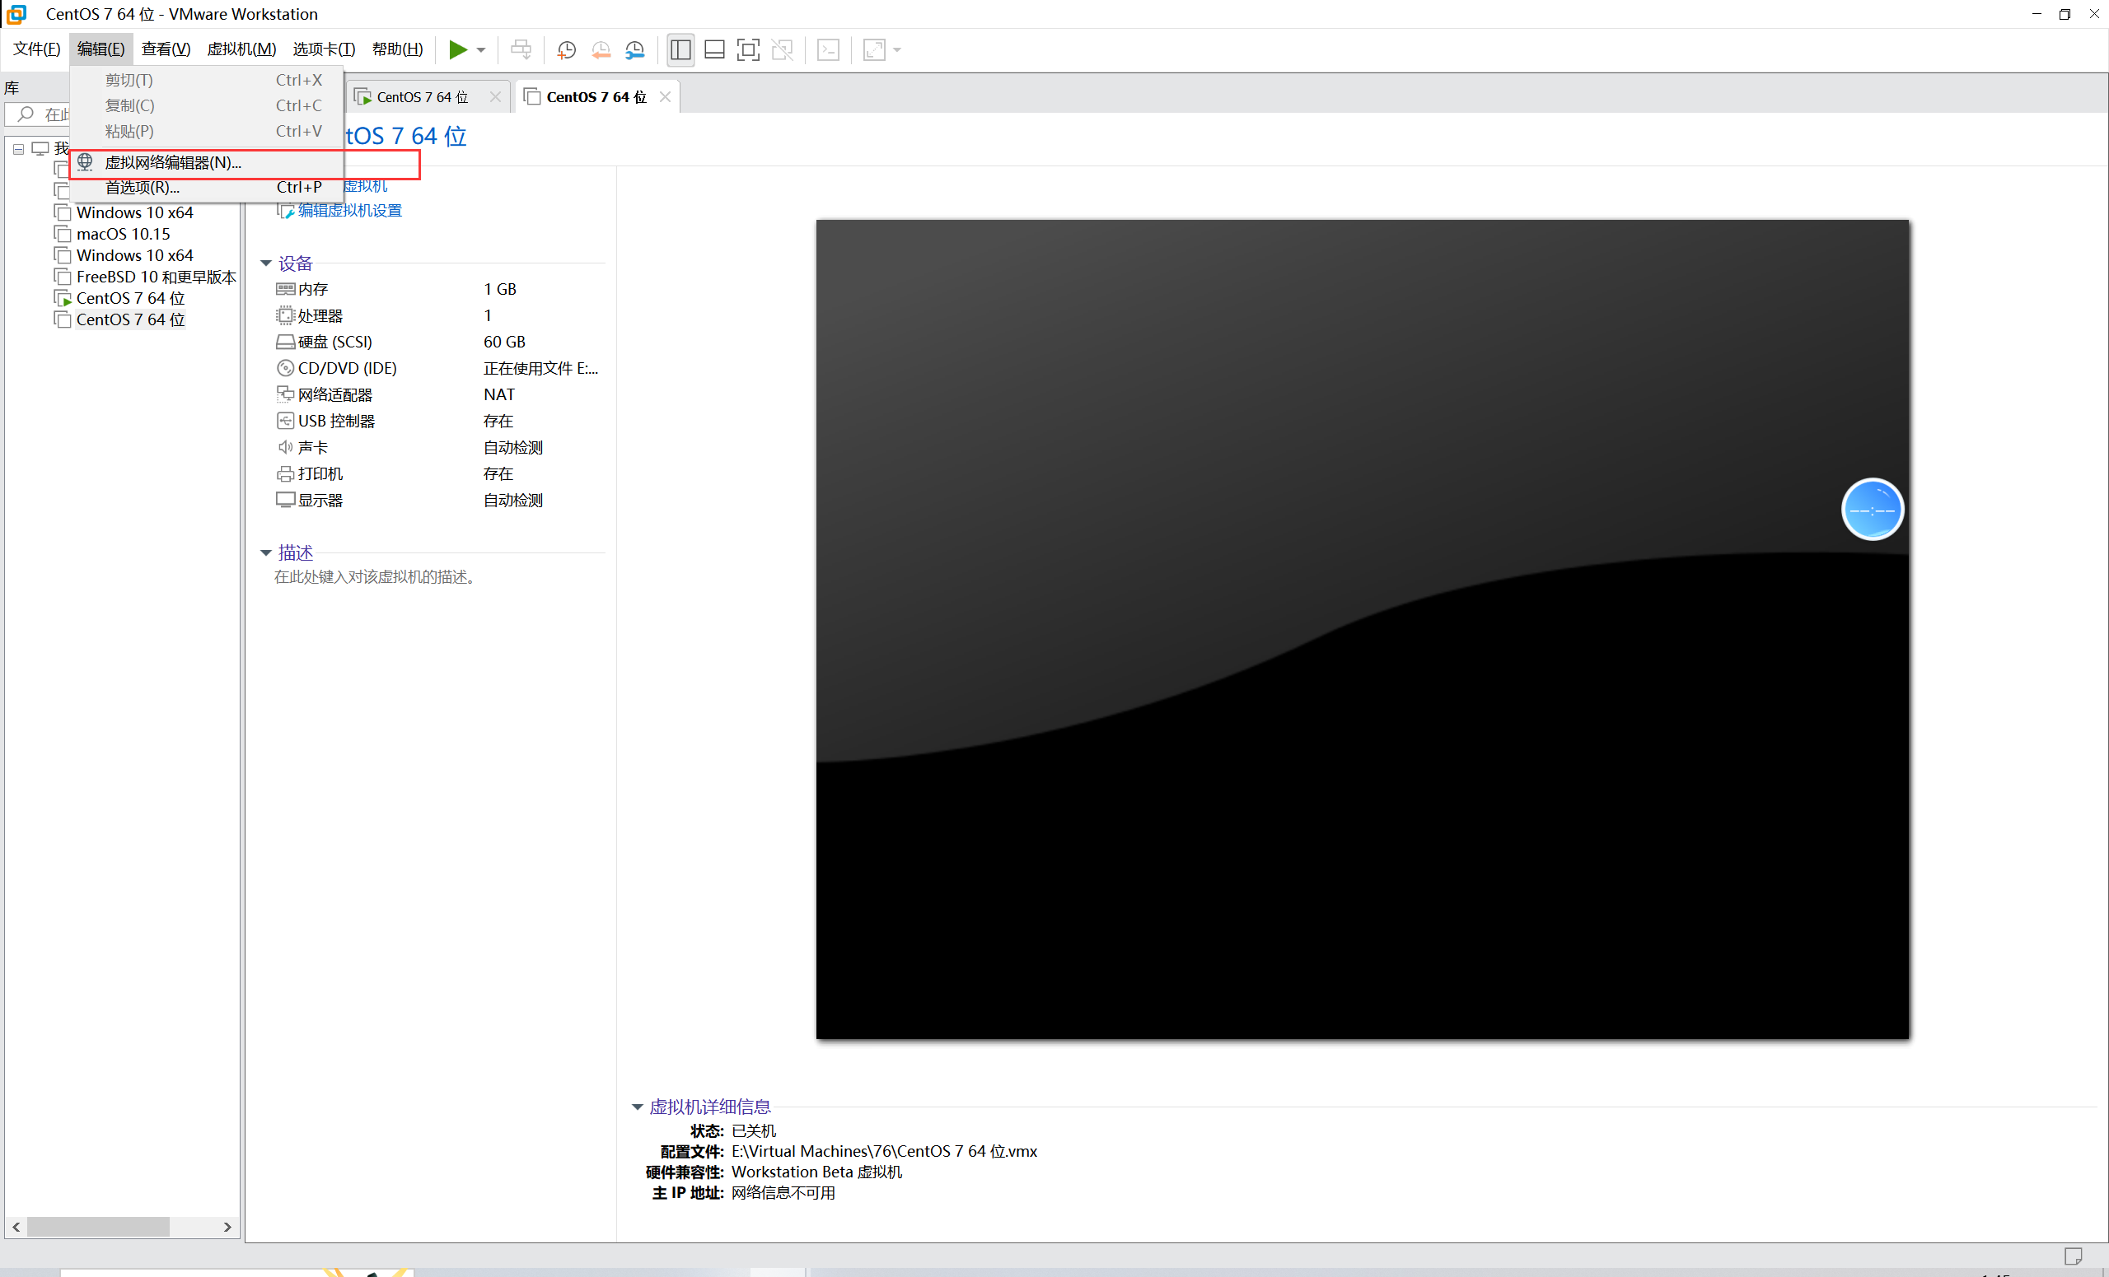The height and width of the screenshot is (1277, 2109).
Task: Toggle the library panel visibility
Action: coord(679,49)
